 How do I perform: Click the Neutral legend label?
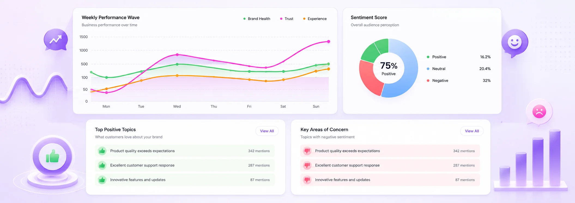click(x=439, y=69)
